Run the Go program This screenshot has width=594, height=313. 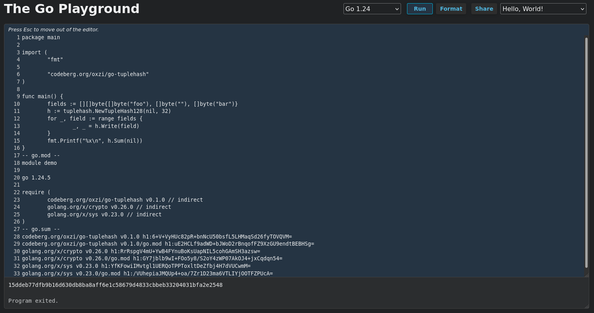420,9
